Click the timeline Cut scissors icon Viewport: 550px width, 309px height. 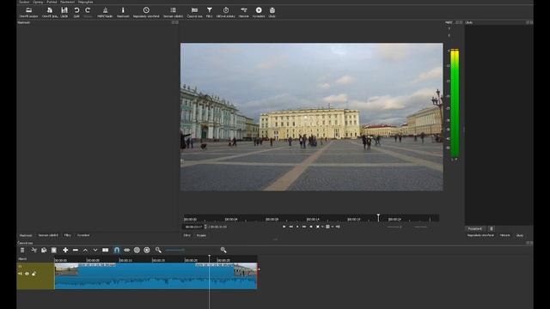pos(34,250)
